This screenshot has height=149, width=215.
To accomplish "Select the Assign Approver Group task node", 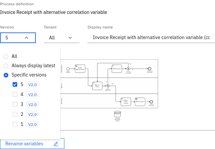I will pos(80,69).
